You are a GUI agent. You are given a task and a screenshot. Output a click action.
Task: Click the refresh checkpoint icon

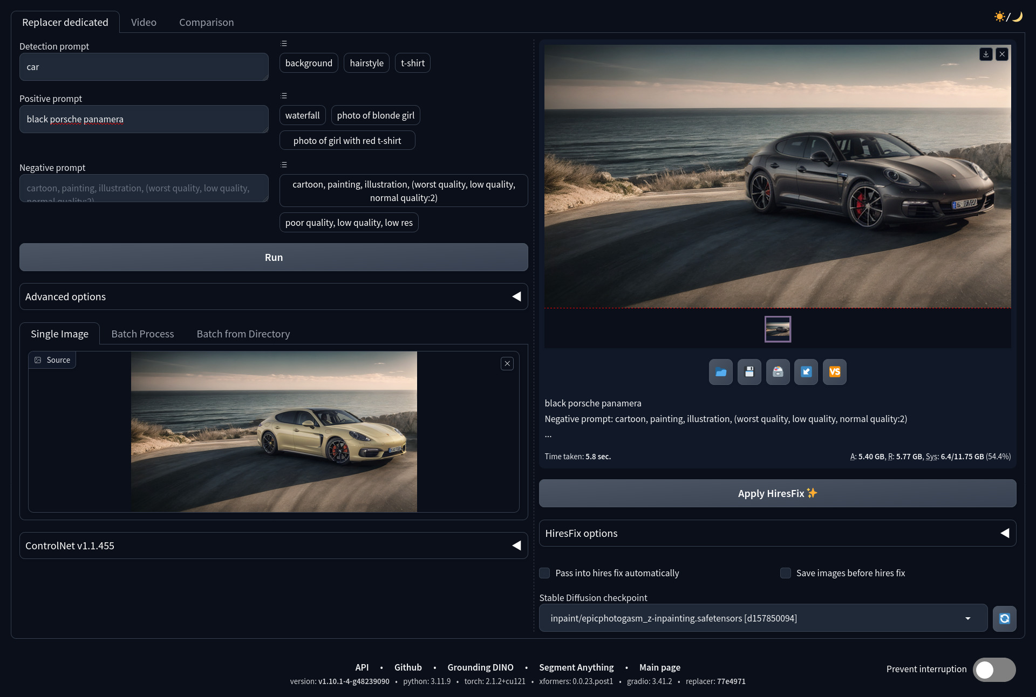pos(1005,618)
